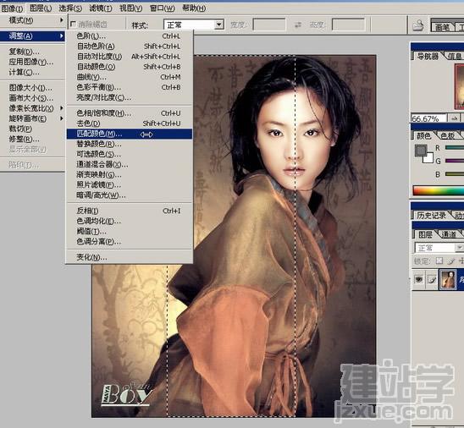Choose 色相/饱和度(H)... adjustment
The height and width of the screenshot is (428, 464).
pos(130,113)
